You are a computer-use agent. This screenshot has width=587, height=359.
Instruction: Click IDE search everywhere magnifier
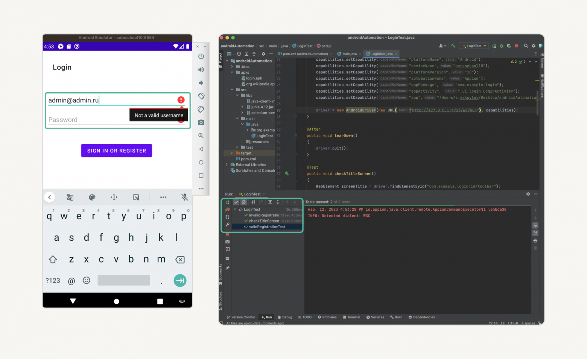(526, 46)
